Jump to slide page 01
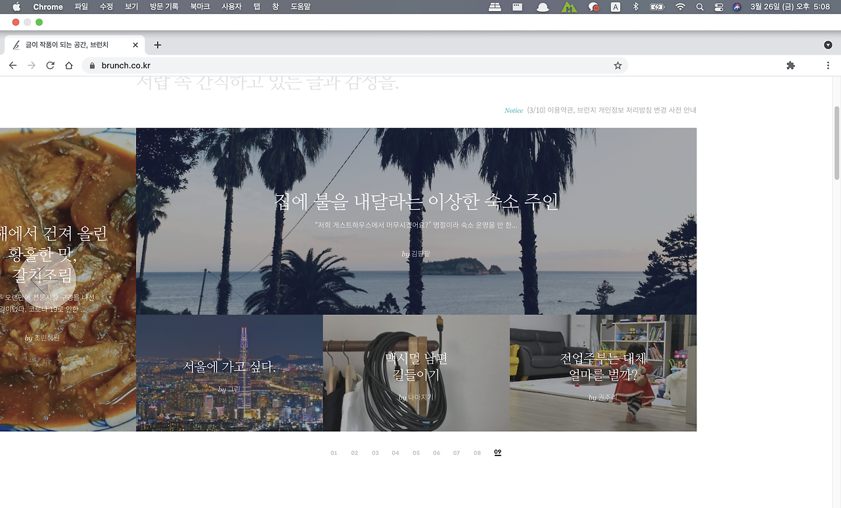The height and width of the screenshot is (508, 841). tap(334, 453)
